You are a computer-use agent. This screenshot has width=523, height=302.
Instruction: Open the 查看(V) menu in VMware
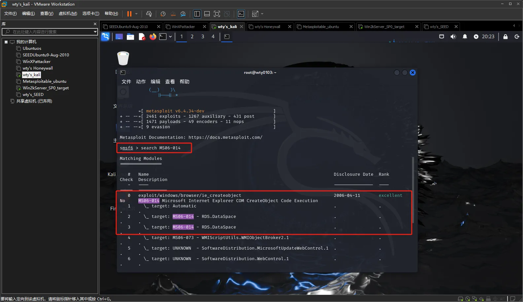[x=47, y=14]
